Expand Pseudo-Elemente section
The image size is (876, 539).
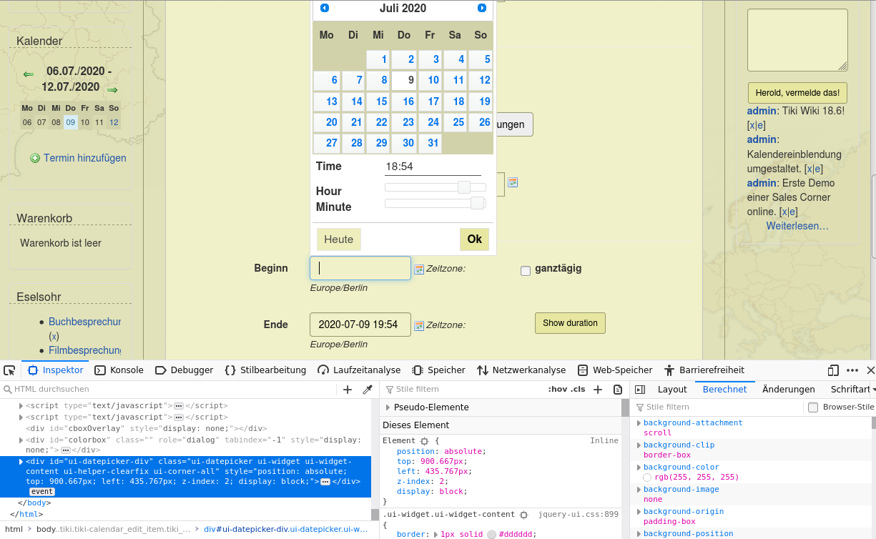tap(388, 407)
